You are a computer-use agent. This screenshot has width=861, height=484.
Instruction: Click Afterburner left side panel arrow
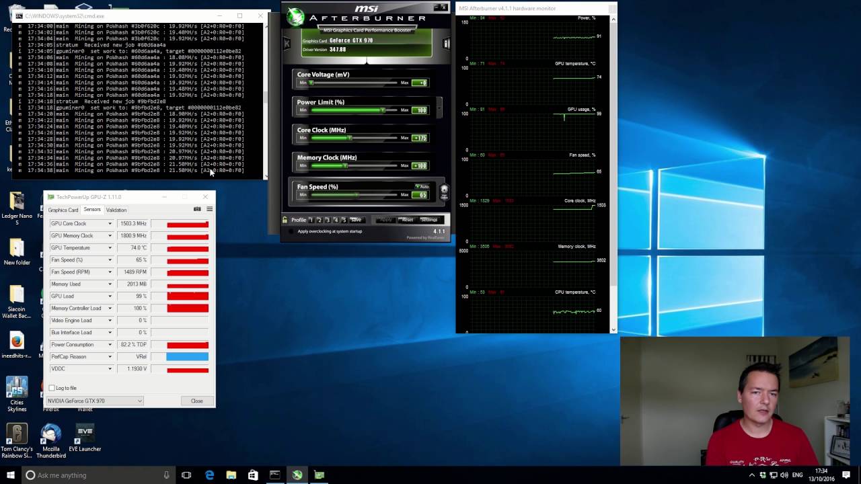(287, 44)
